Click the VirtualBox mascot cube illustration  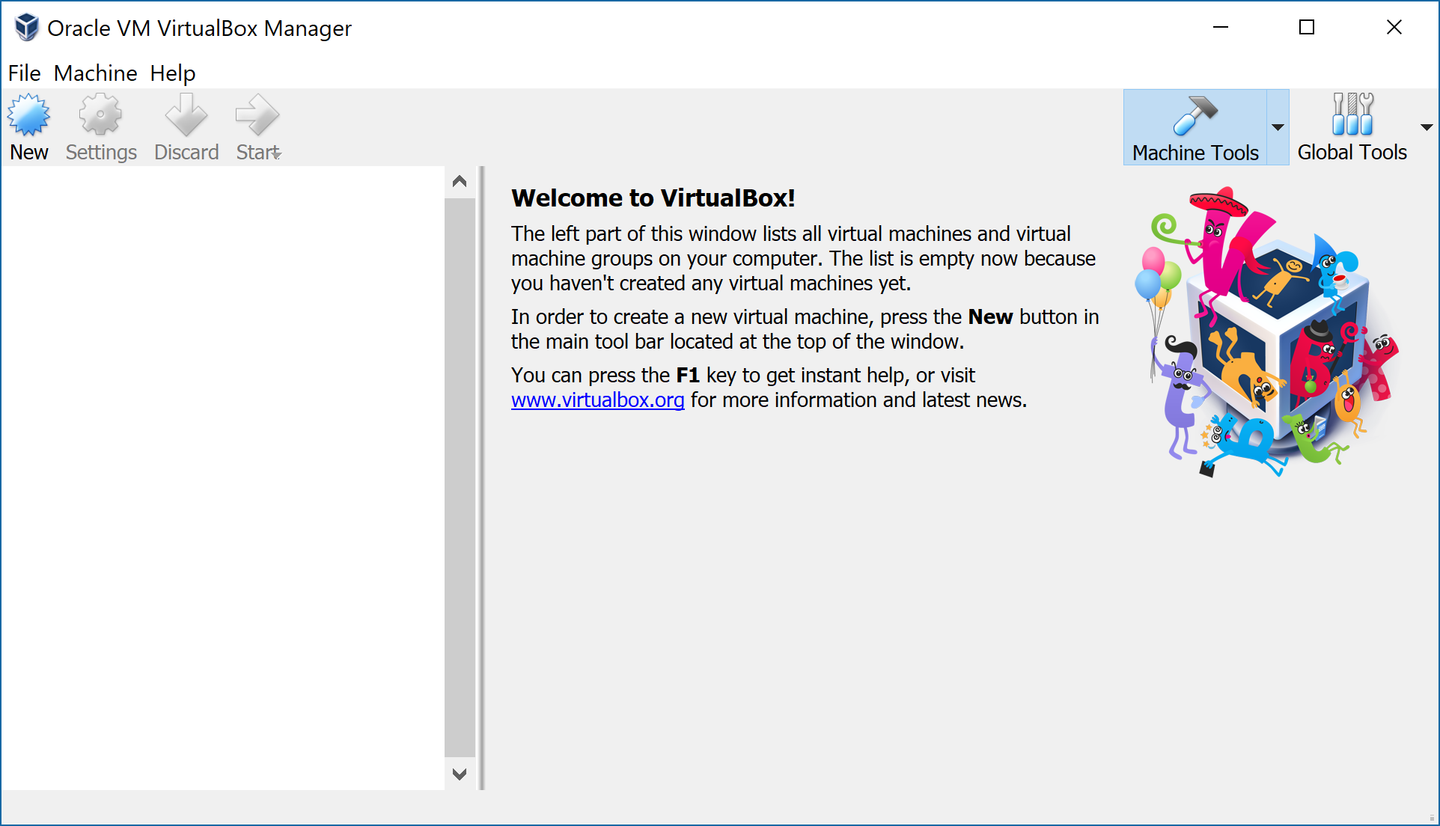(x=1268, y=331)
